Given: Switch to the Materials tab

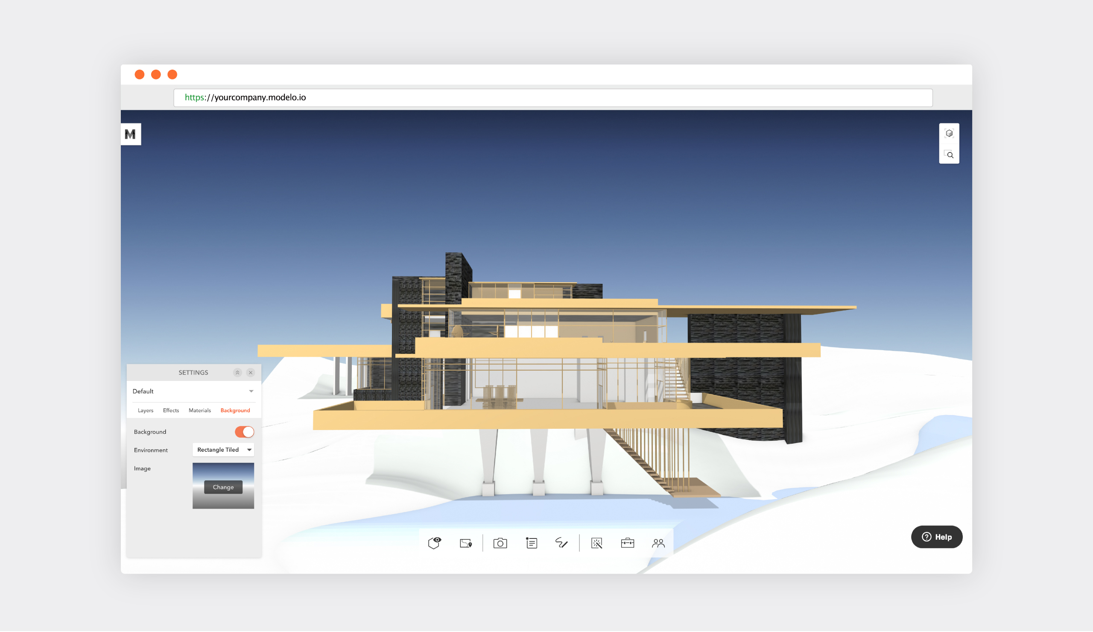Looking at the screenshot, I should [x=199, y=410].
